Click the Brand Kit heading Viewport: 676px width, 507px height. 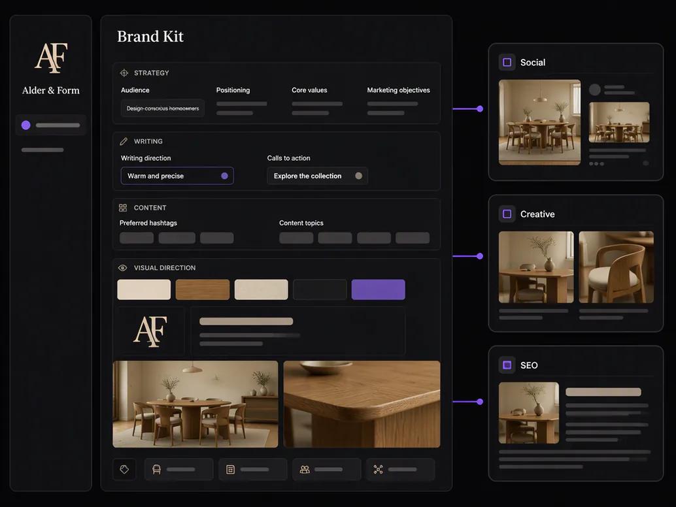pyautogui.click(x=150, y=36)
